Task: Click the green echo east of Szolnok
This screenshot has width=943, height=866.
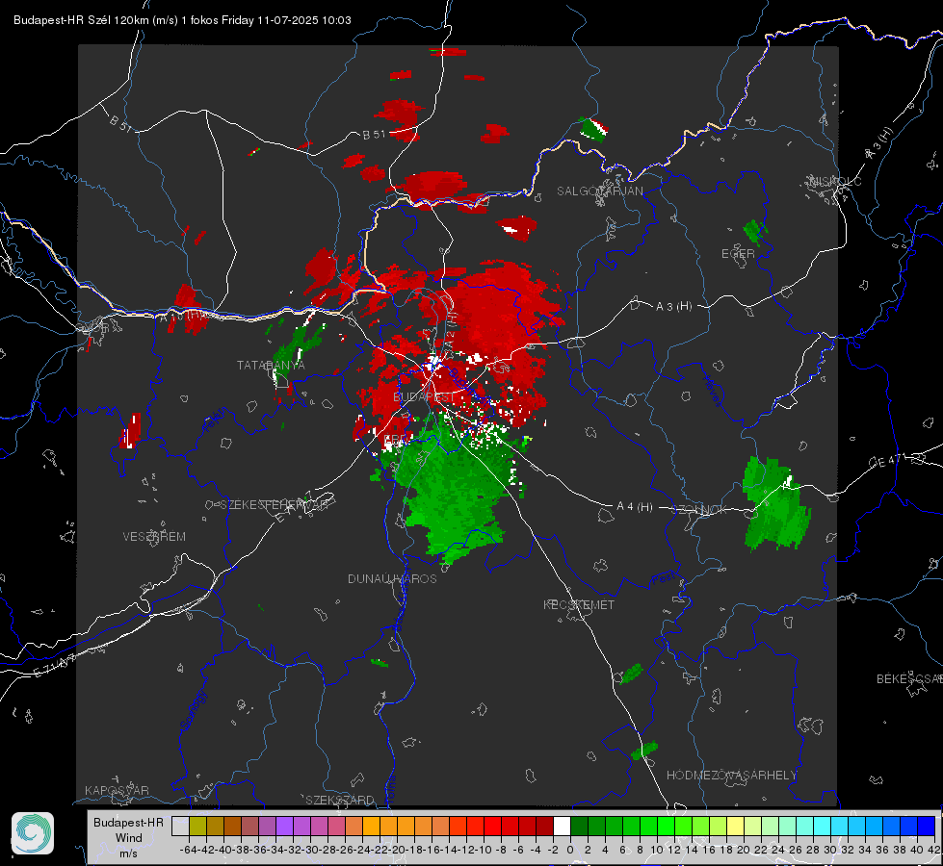Action: coord(775,503)
